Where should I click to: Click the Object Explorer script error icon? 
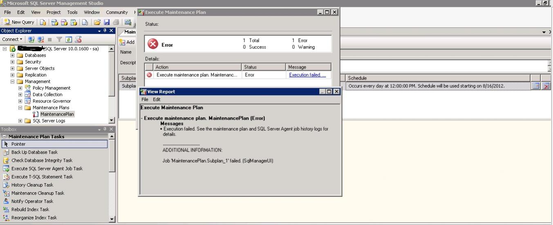[78, 40]
